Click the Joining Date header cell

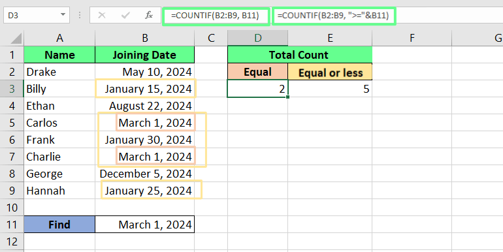pyautogui.click(x=144, y=55)
